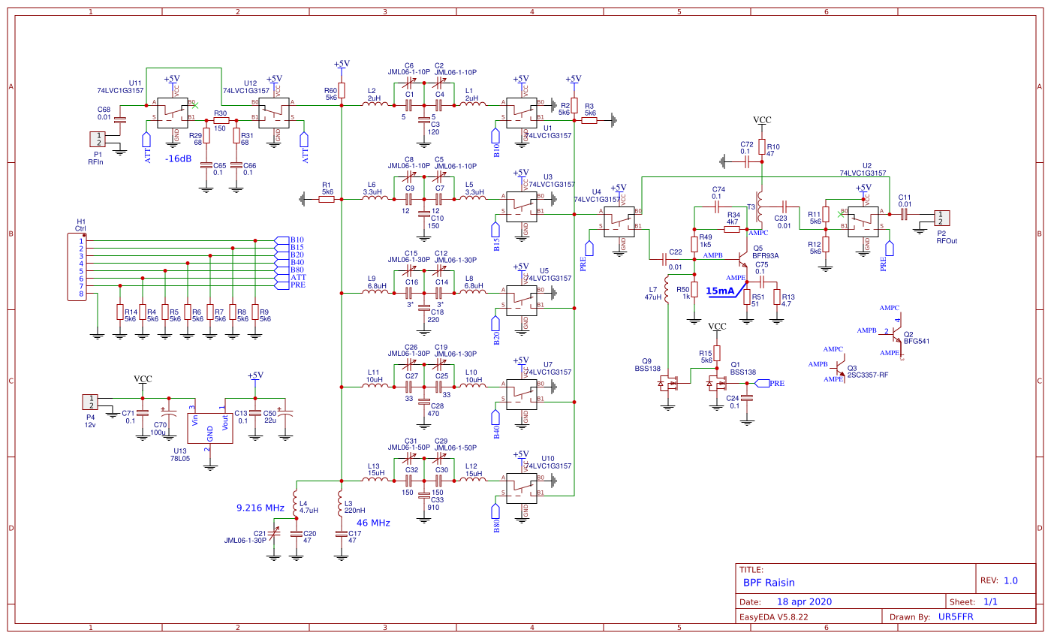Screen dimensions: 1051x639
Task: Click the H1 Ctrl header connector
Action: tap(80, 267)
